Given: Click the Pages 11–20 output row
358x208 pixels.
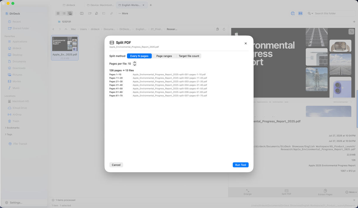Looking at the screenshot, I should [158, 78].
